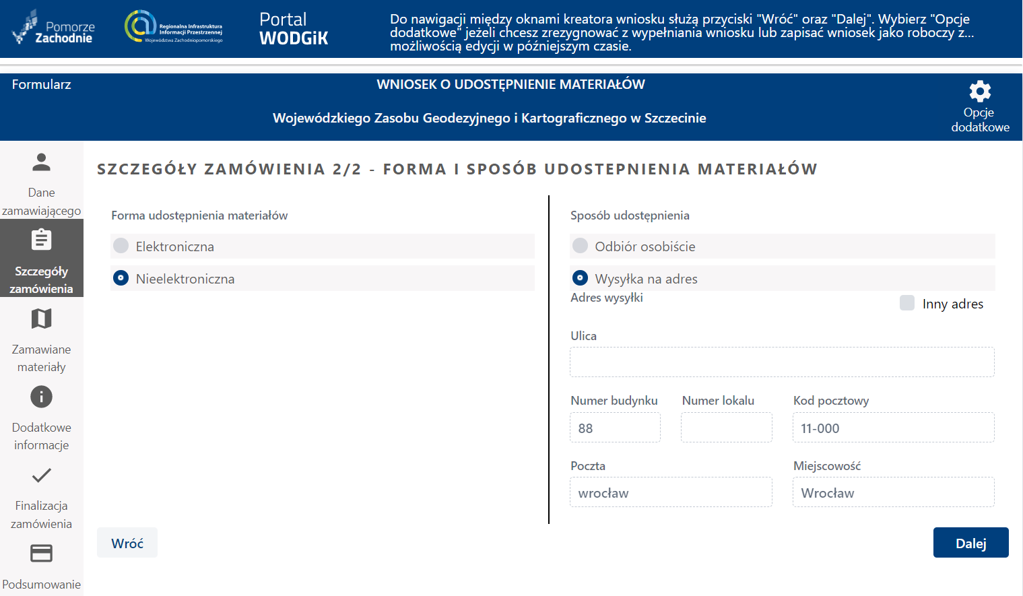Click inside the Ulica input field
This screenshot has width=1023, height=596.
(781, 362)
